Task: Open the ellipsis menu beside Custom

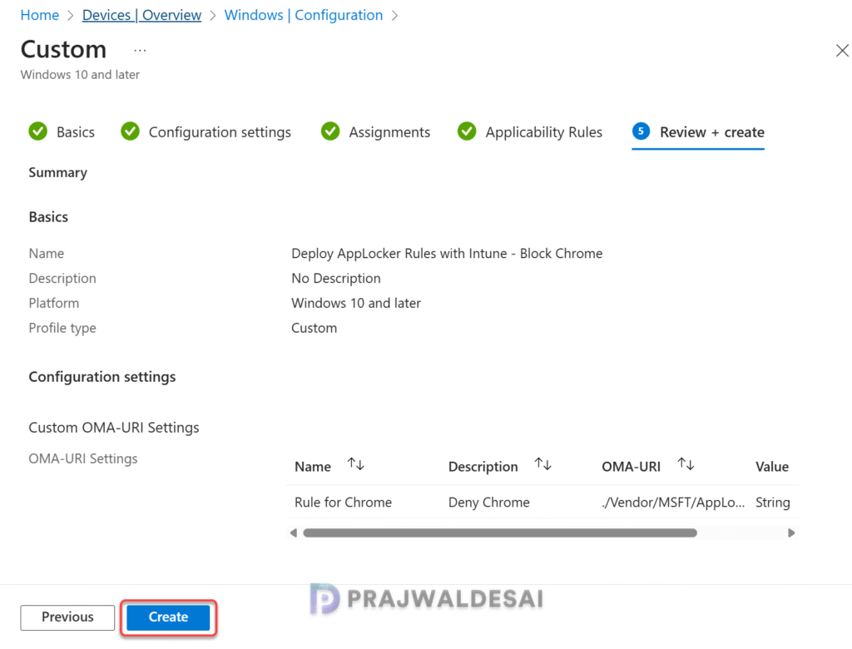Action: pyautogui.click(x=140, y=51)
